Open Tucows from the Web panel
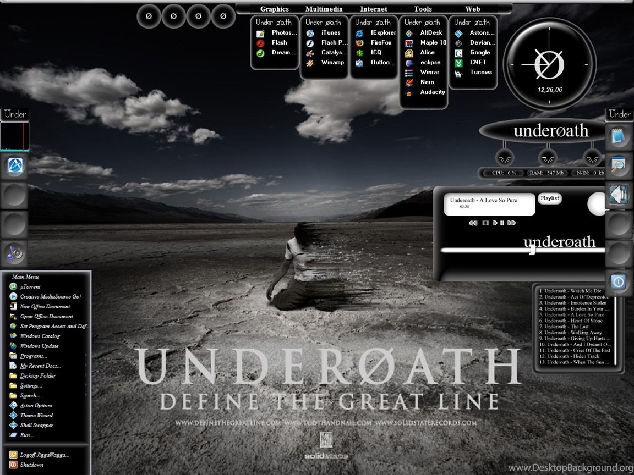 [473, 73]
